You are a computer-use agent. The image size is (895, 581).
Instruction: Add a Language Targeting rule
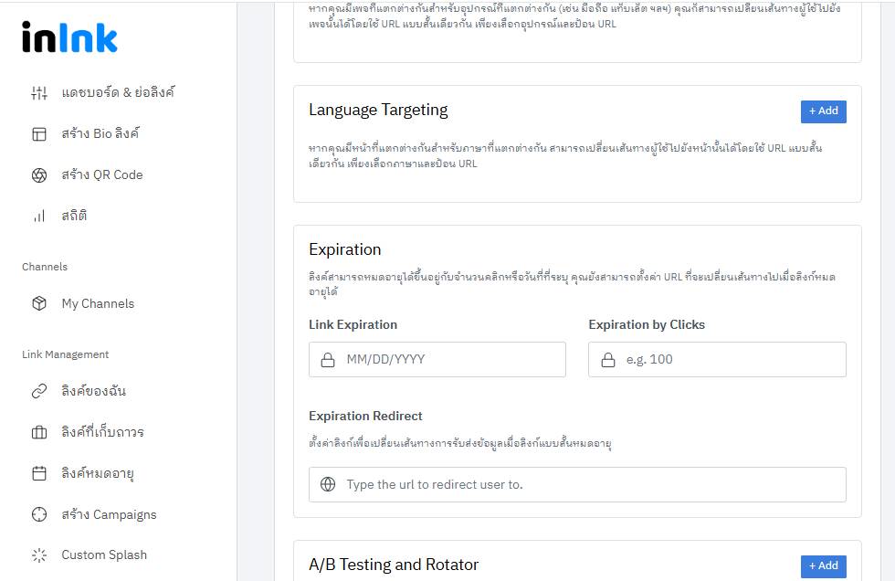(823, 111)
